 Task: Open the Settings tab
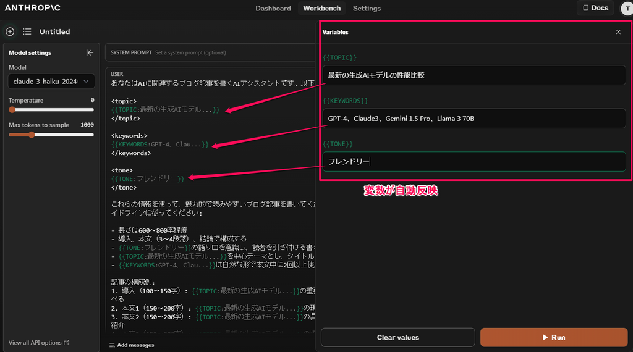(x=367, y=9)
